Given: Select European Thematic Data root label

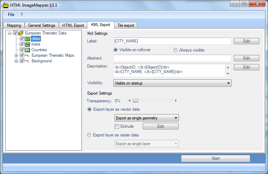Looking at the screenshot, I should pos(46,33).
